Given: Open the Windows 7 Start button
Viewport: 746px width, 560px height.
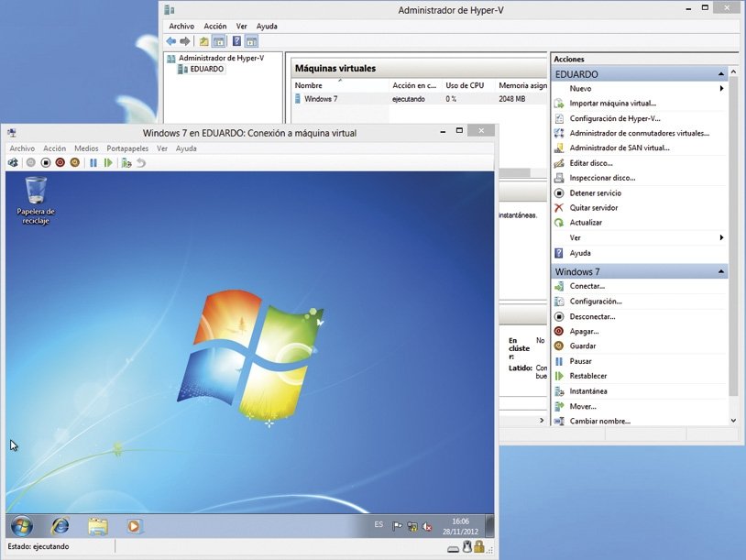Looking at the screenshot, I should 22,526.
